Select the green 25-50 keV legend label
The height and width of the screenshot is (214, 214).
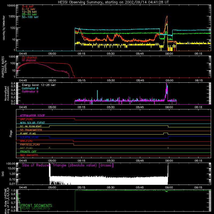click(x=29, y=14)
